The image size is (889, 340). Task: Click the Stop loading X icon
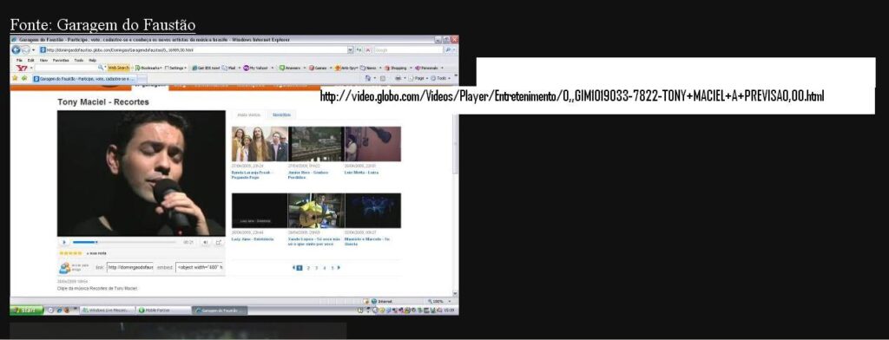click(x=368, y=49)
